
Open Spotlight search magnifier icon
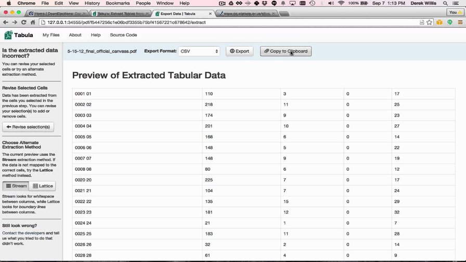pos(445,3)
